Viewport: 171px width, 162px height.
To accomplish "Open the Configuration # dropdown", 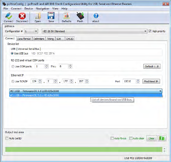I will pos(31,31).
